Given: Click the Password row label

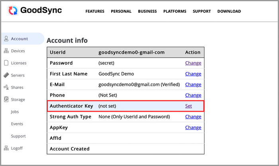Looking at the screenshot, I should (x=61, y=63).
